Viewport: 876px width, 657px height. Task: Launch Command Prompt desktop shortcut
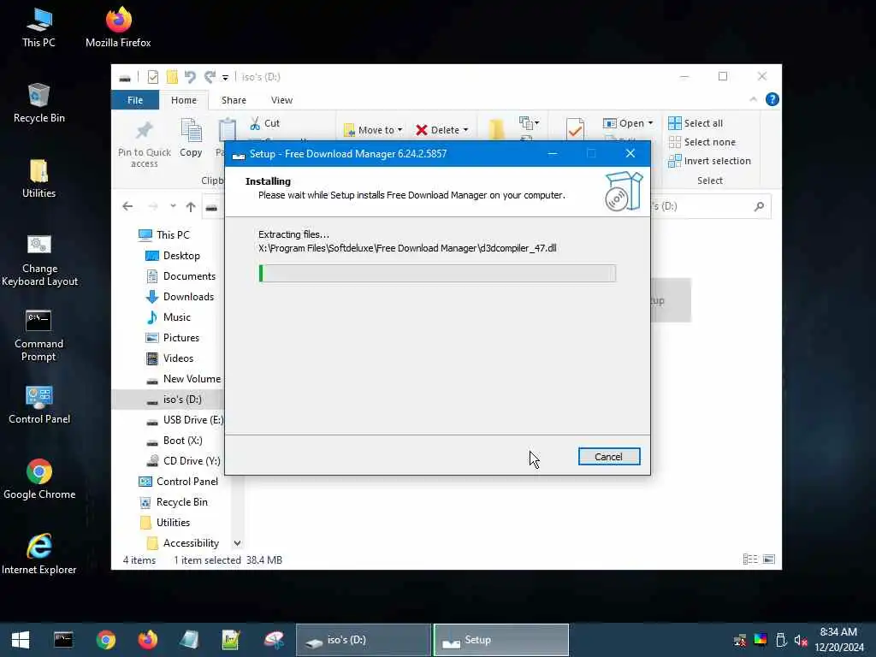click(38, 335)
